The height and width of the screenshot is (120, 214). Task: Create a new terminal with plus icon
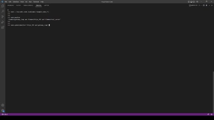click(199, 5)
